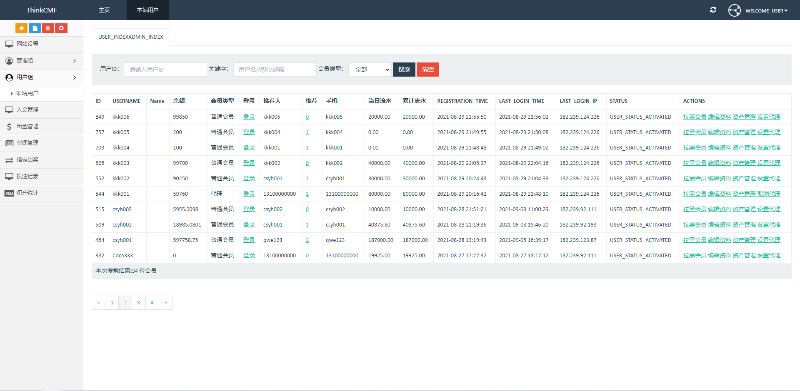Click the VISA icon next to 积分统计
This screenshot has height=391, width=800.
pos(9,193)
